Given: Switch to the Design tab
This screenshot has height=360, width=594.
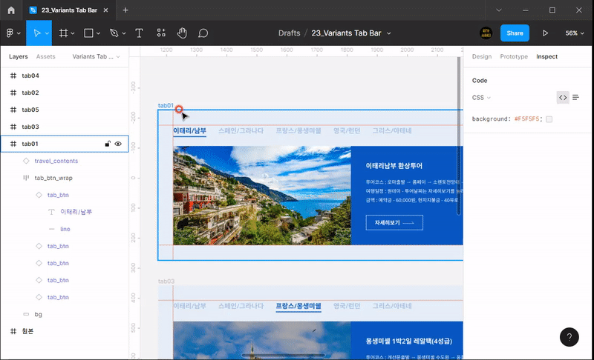Looking at the screenshot, I should click(x=482, y=56).
